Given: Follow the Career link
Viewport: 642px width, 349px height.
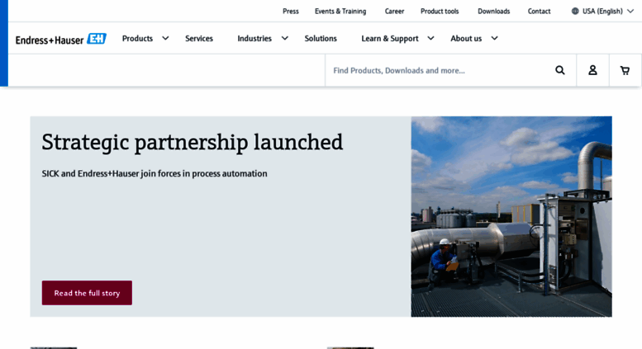Looking at the screenshot, I should (394, 11).
